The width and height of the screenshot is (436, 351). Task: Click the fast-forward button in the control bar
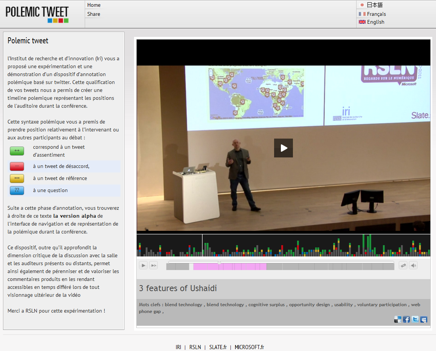[154, 266]
